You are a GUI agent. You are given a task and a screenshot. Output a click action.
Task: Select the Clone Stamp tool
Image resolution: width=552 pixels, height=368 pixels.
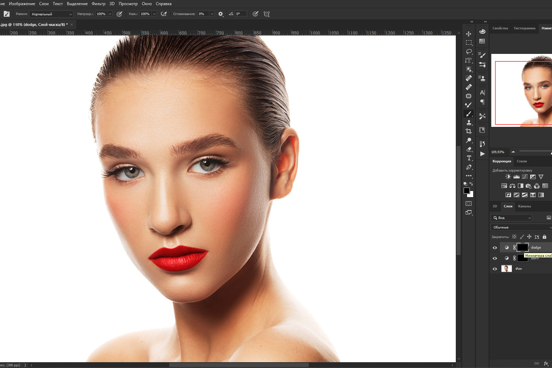tap(469, 122)
